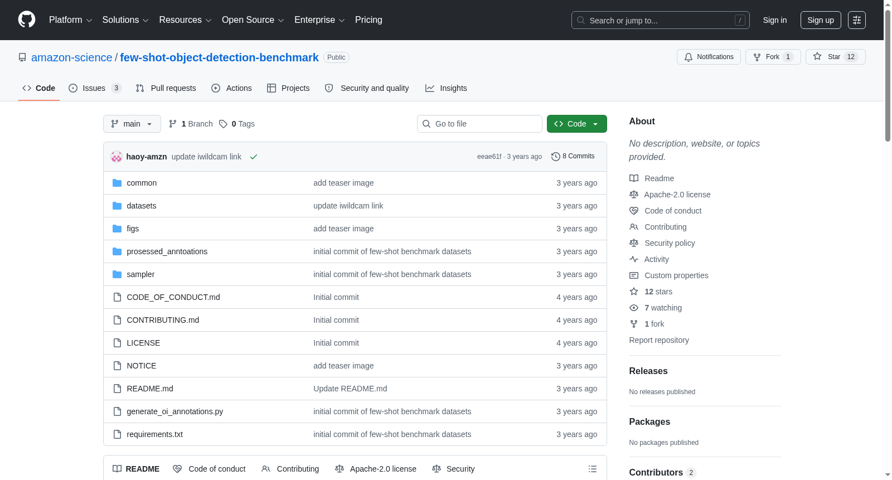892x480 pixels.
Task: Click the Notifications bell button
Action: point(709,57)
